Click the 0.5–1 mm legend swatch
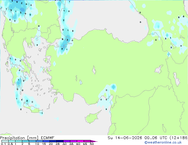Screen dimensions: 188x145 coord(12,141)
